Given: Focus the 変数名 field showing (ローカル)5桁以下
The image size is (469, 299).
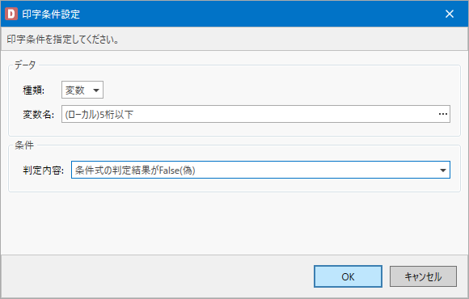Looking at the screenshot, I should pyautogui.click(x=256, y=114).
